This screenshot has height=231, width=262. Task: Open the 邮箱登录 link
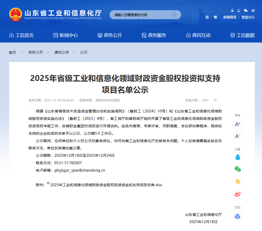(x=230, y=17)
